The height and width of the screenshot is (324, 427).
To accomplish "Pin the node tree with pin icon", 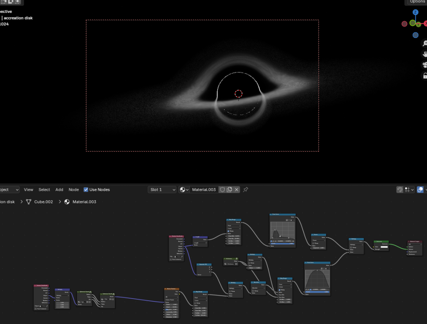I will (x=245, y=190).
